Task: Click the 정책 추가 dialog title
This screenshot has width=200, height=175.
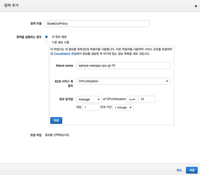Action: (11, 5)
